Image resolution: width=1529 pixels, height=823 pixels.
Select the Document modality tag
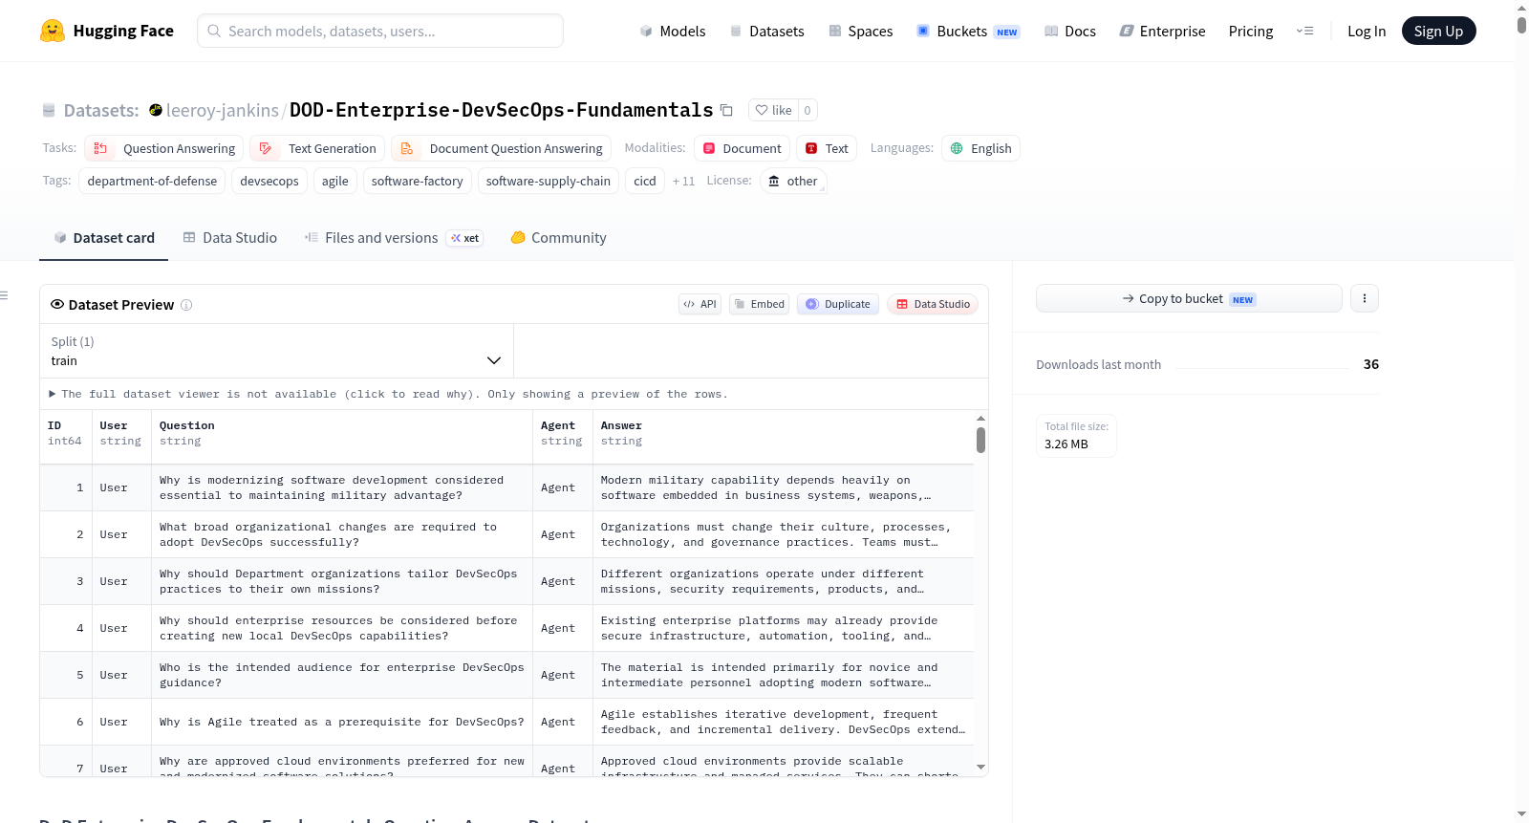pos(743,148)
